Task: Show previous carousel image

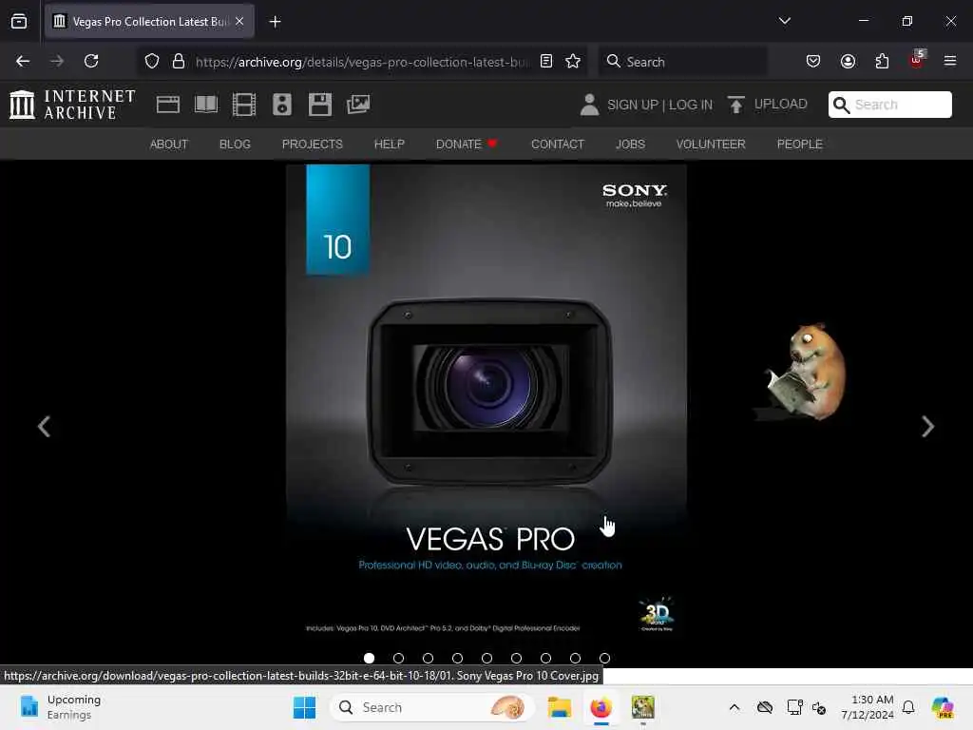Action: tap(44, 427)
